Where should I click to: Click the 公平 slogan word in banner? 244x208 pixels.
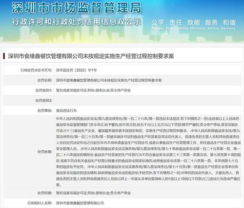point(158,23)
